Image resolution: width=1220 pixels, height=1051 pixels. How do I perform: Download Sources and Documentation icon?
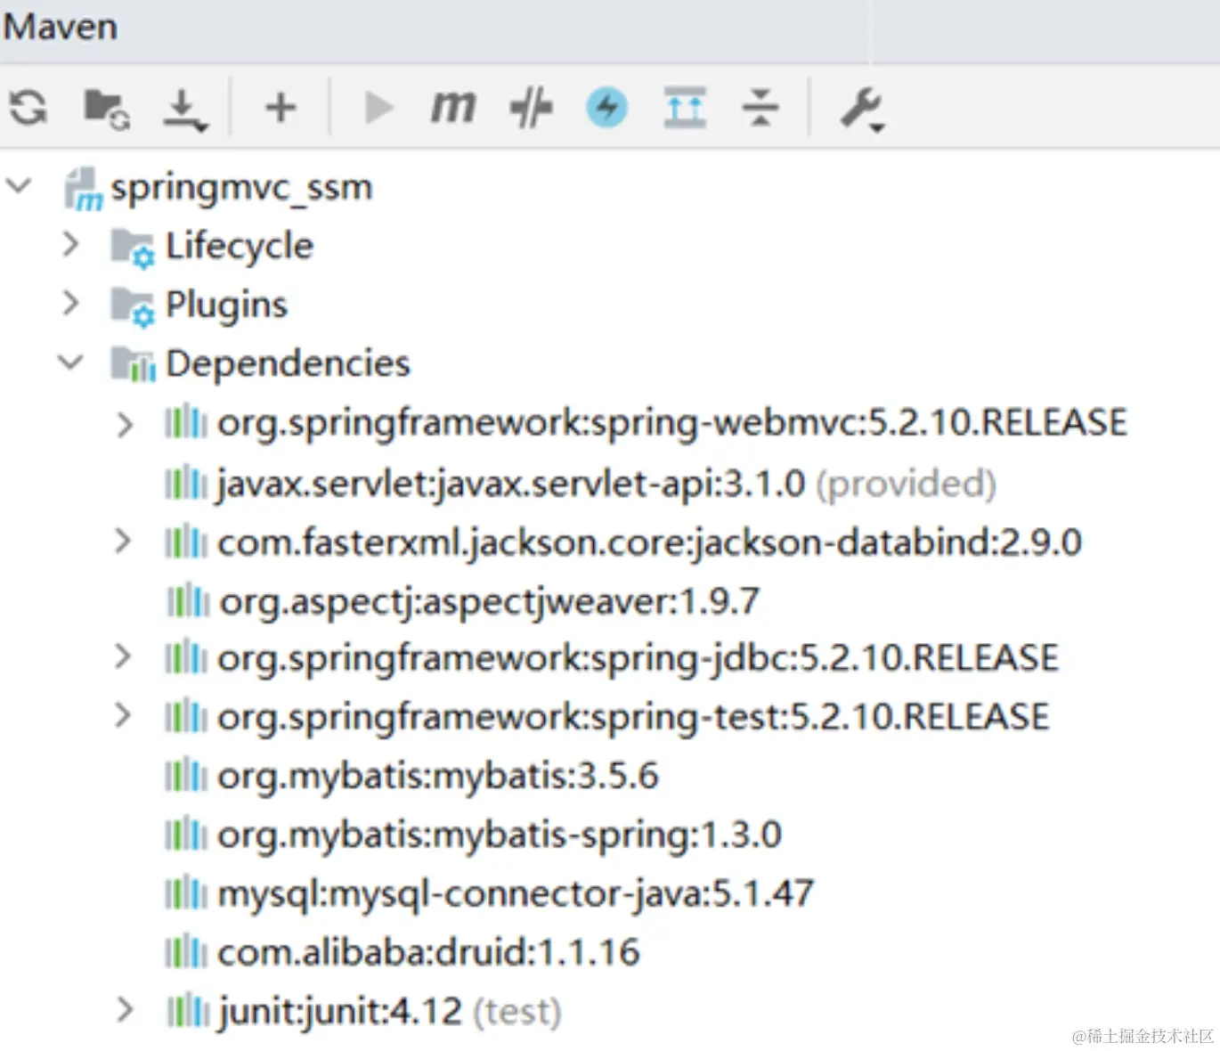click(x=184, y=110)
